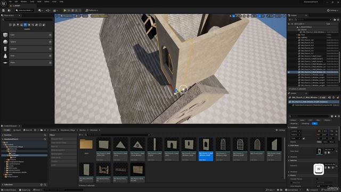Select the Cube shape actor
Image resolution: width=341 pixels, height=192 pixels.
[x=27, y=35]
